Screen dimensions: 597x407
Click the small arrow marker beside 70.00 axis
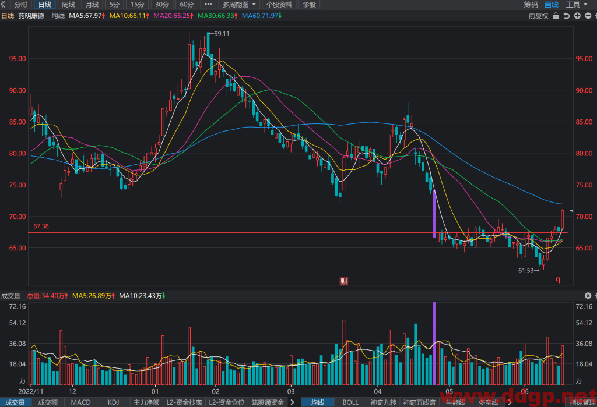571,210
